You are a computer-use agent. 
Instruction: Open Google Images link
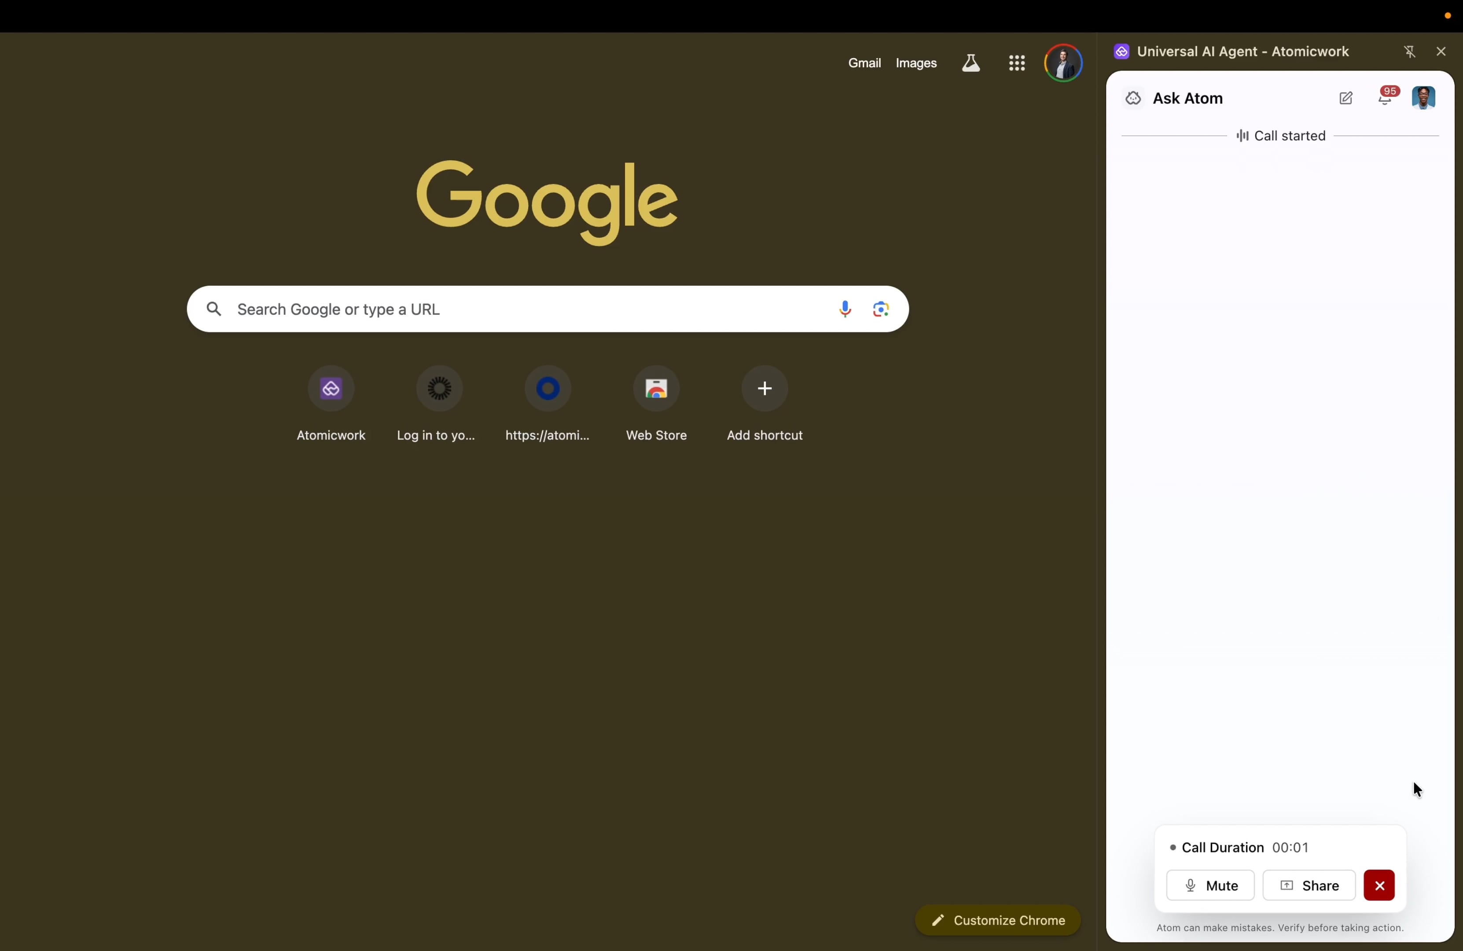point(916,63)
